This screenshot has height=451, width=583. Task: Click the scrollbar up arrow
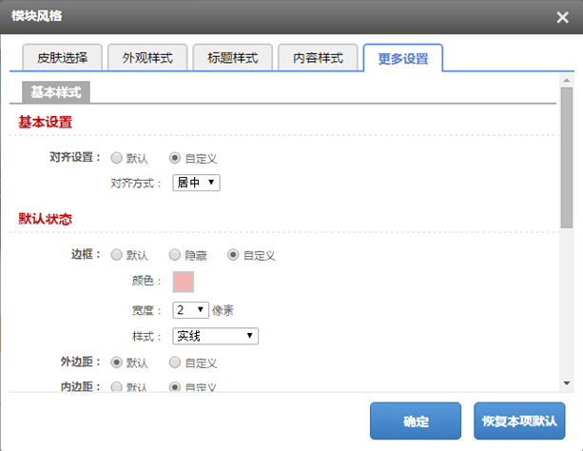[x=567, y=82]
